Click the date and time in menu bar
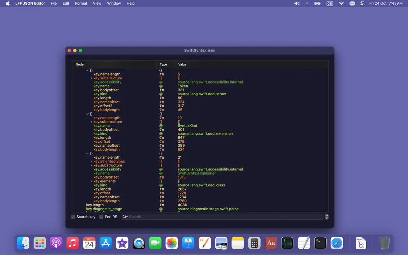 (x=386, y=4)
